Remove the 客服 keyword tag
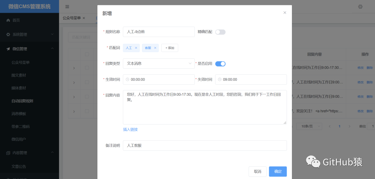The width and height of the screenshot is (375, 179). pyautogui.click(x=155, y=48)
